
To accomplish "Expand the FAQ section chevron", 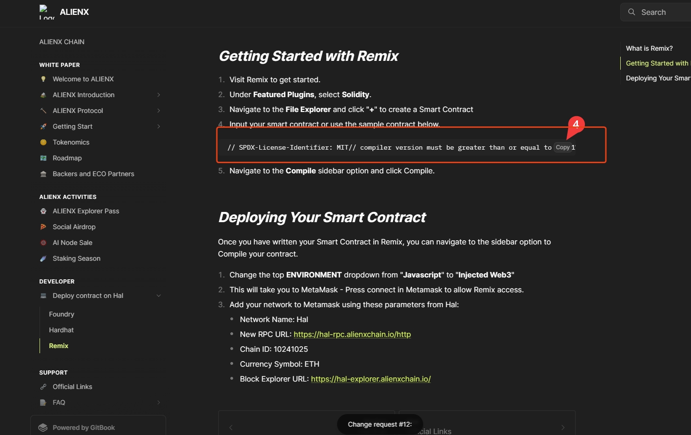I will [159, 402].
